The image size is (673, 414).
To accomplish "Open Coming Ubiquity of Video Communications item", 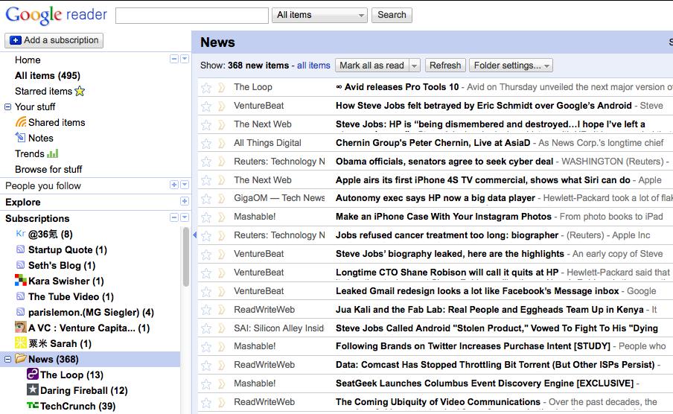I will point(438,402).
